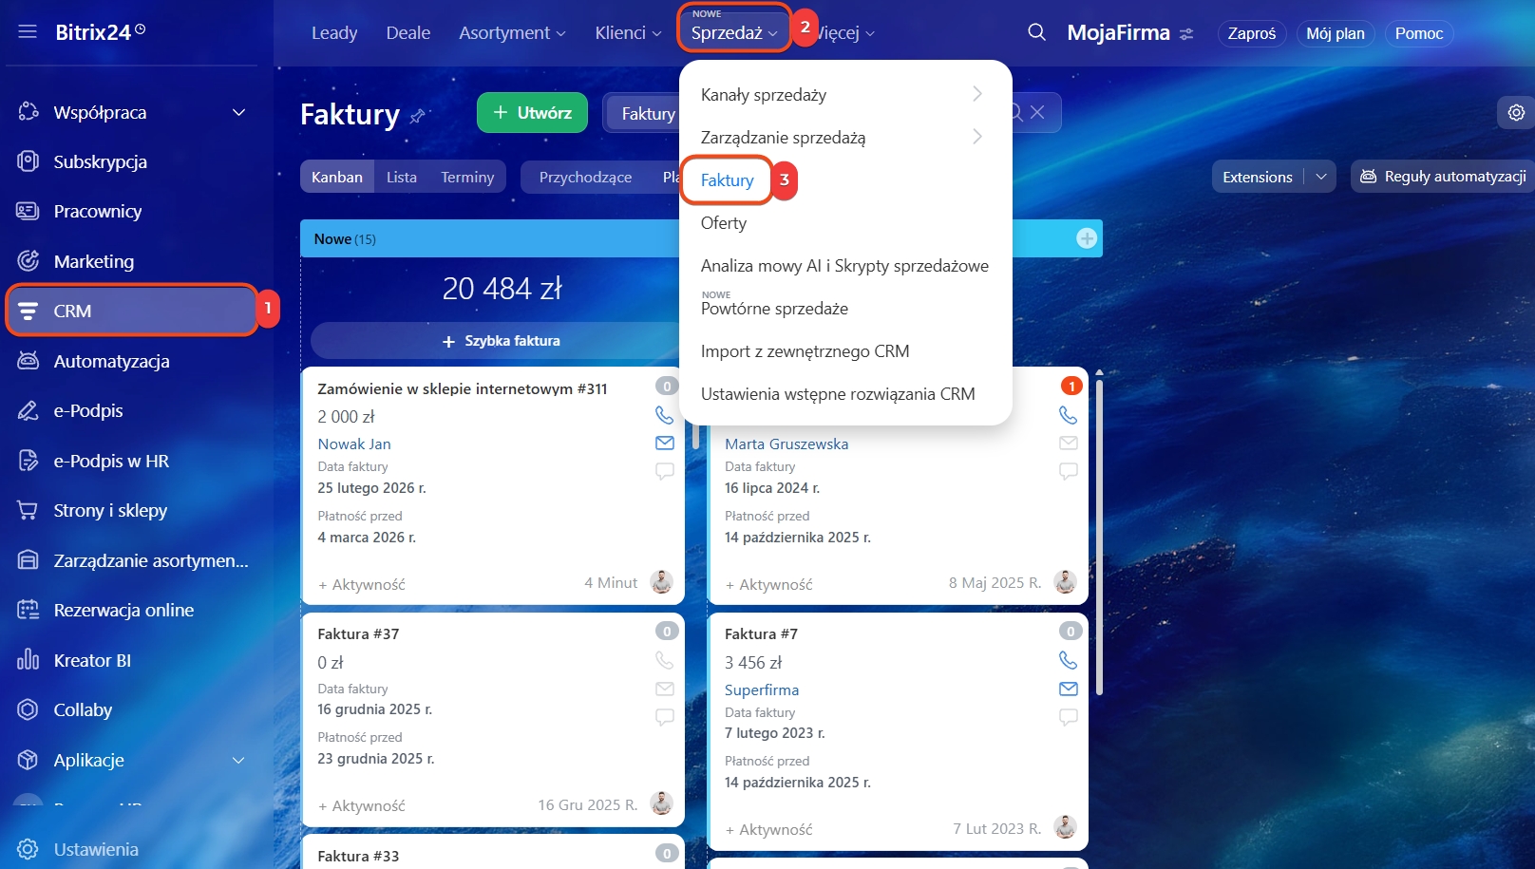The height and width of the screenshot is (869, 1535).
Task: Pin the Faktury page using the pin icon
Action: 417,116
